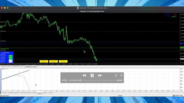The image size is (184, 103).
Task: Click the Default profile status bar entry
Action: 120,96
